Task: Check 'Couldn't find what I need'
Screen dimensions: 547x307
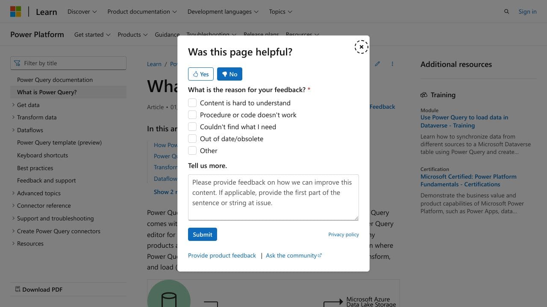Action: click(192, 127)
